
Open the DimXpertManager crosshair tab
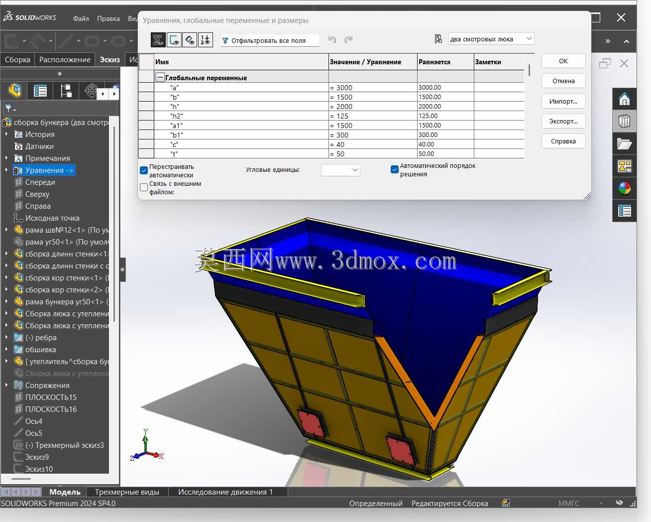(91, 91)
